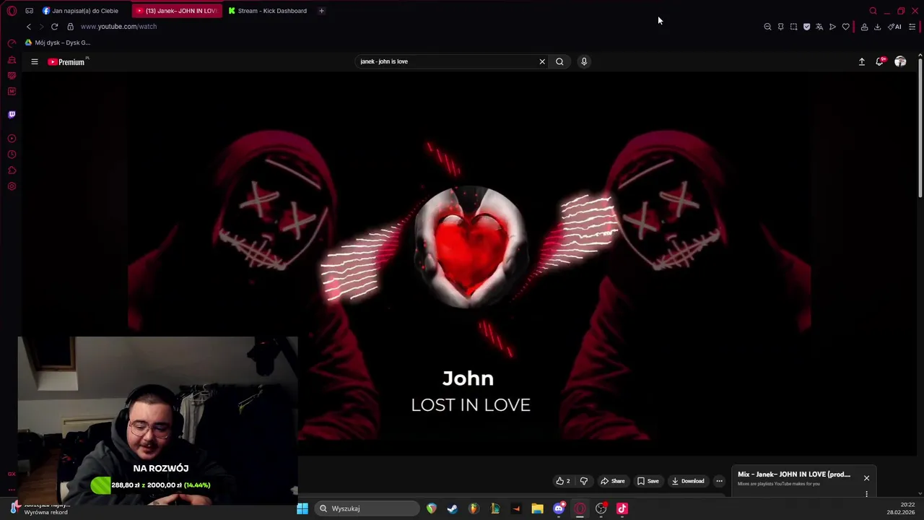Open Discord from the taskbar
This screenshot has height=520, width=924.
click(559, 508)
